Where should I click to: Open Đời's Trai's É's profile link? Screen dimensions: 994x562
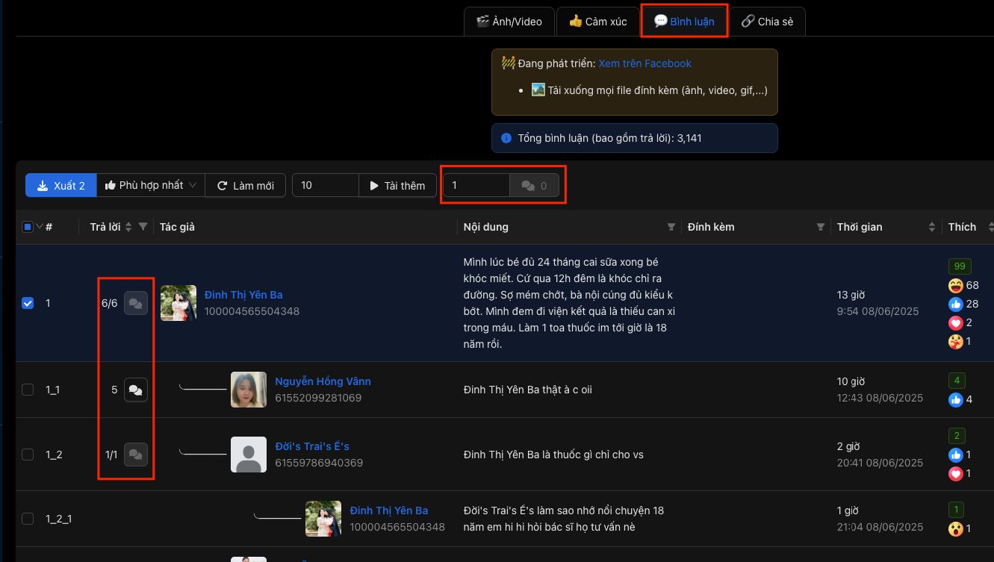click(312, 446)
